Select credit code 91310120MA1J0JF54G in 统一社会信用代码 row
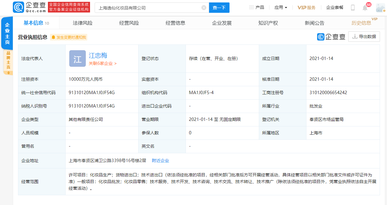This screenshot has height=205, width=387. [x=92, y=93]
